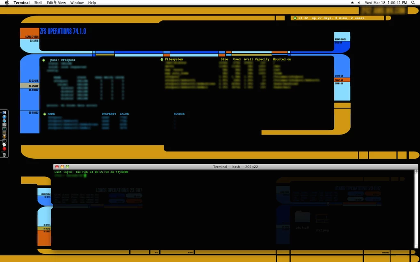
Task: Click the menu bar date and clock
Action: [386, 3]
